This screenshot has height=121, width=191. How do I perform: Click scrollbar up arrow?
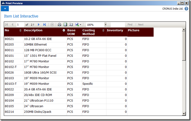(x=184, y=29)
